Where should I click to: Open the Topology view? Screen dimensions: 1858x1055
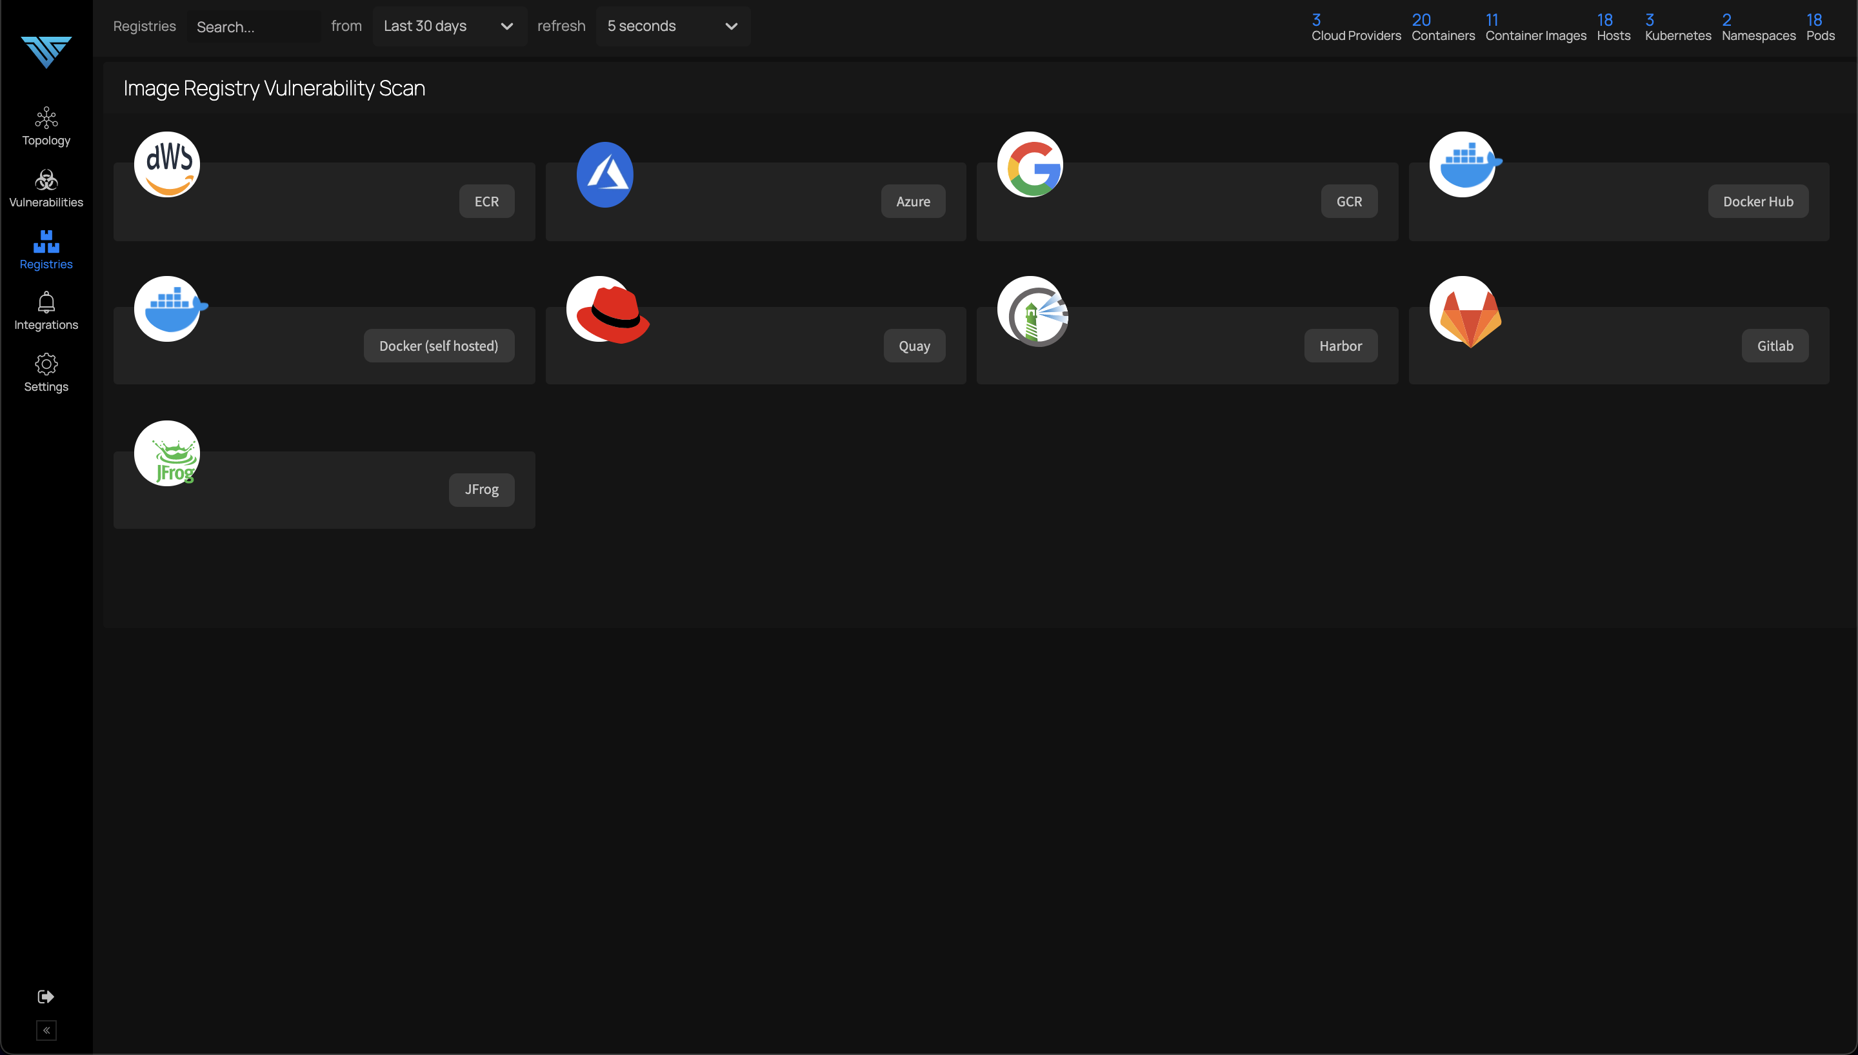click(46, 127)
